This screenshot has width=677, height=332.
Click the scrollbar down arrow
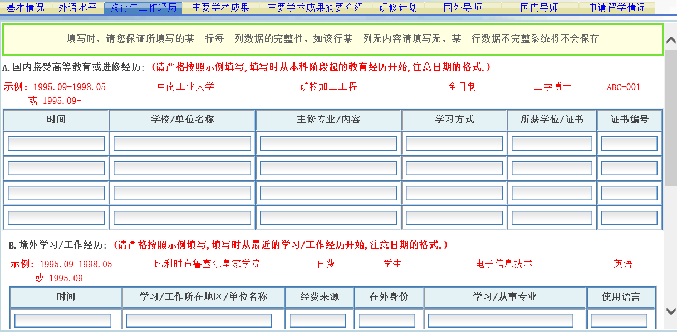[x=670, y=311]
